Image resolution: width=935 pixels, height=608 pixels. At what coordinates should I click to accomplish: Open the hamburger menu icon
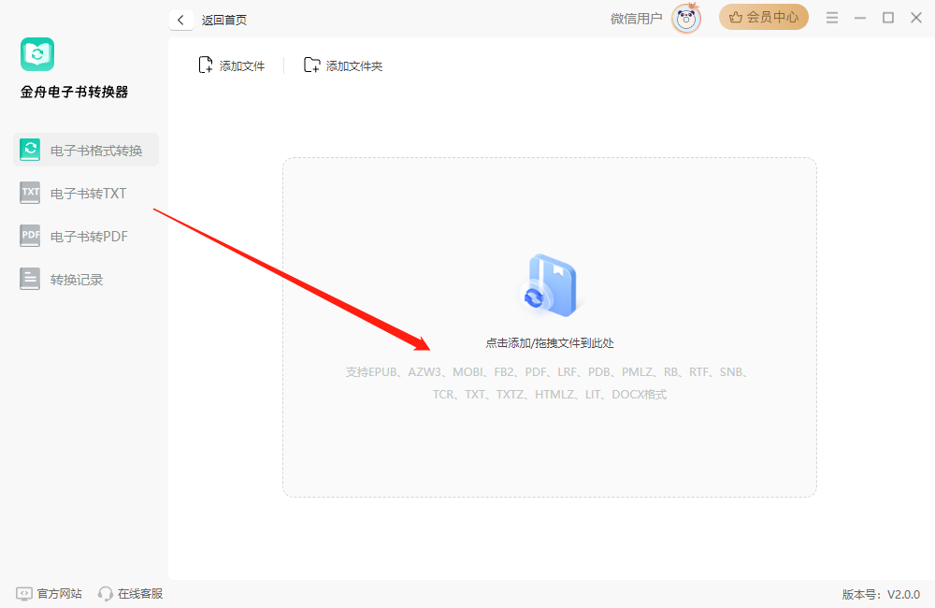pyautogui.click(x=832, y=18)
